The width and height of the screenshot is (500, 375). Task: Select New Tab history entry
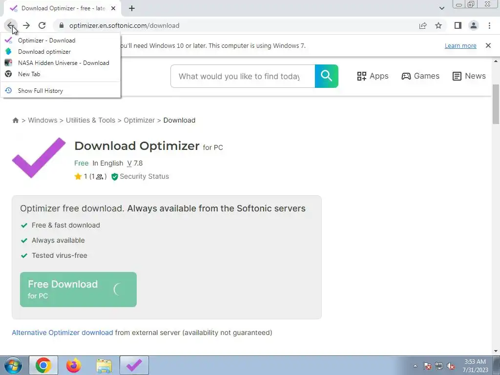(x=61, y=74)
